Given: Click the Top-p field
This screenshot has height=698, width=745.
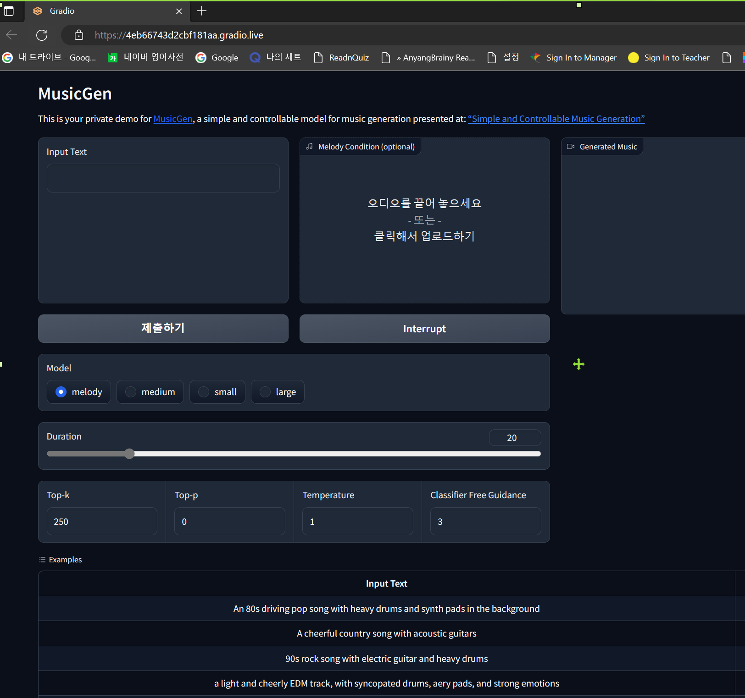Looking at the screenshot, I should point(230,522).
